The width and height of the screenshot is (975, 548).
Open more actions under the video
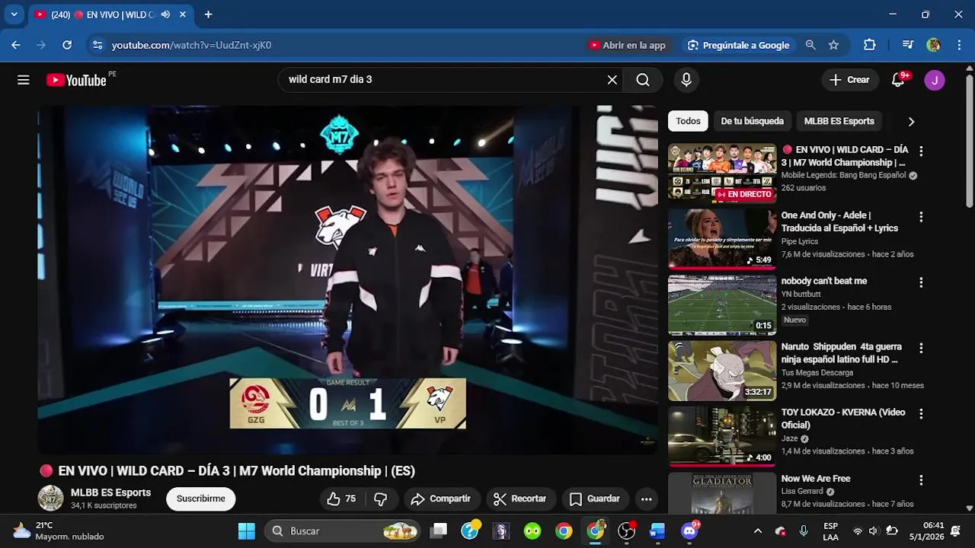646,499
